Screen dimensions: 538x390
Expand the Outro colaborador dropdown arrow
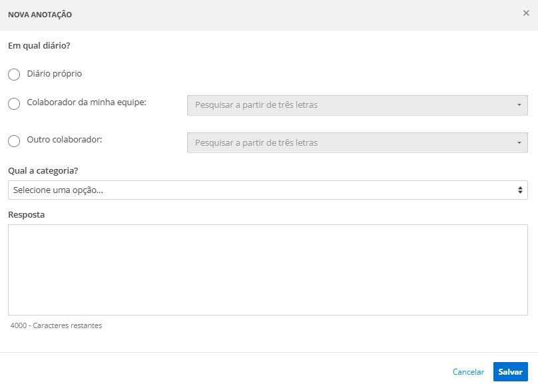519,142
